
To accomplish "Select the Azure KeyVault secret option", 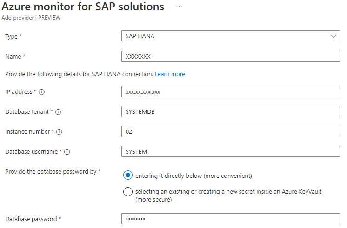I will (x=128, y=192).
